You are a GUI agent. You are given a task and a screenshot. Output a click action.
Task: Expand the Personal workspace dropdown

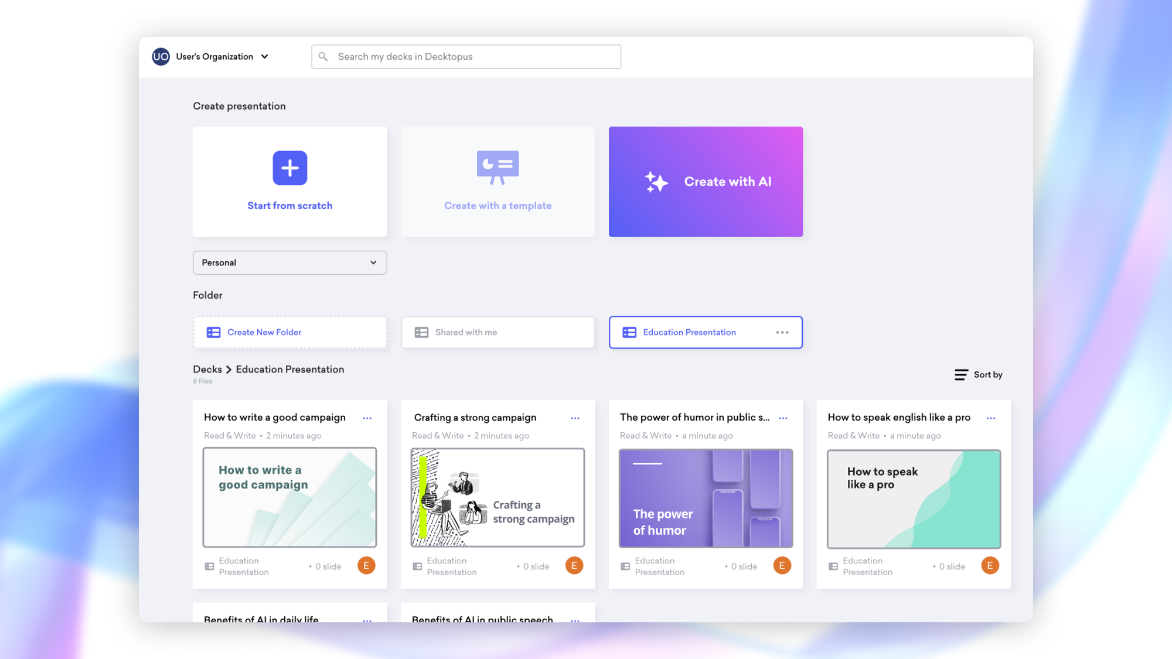pyautogui.click(x=289, y=262)
